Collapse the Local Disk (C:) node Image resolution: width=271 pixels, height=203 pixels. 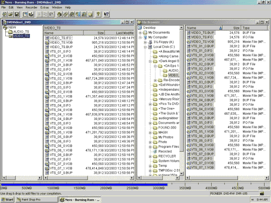tap(145, 47)
